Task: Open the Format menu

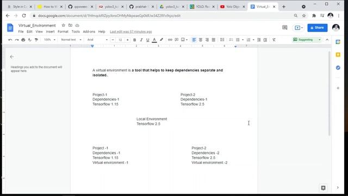Action: tap(63, 32)
